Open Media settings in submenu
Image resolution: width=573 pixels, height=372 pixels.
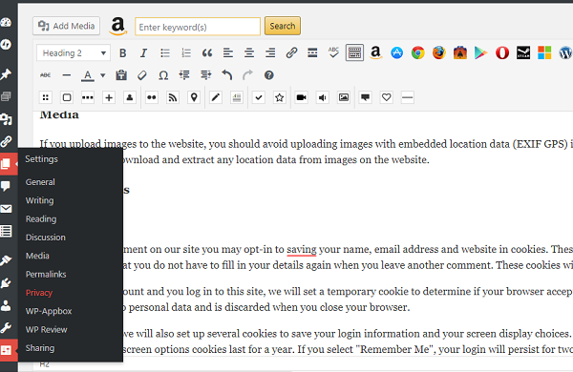point(37,256)
